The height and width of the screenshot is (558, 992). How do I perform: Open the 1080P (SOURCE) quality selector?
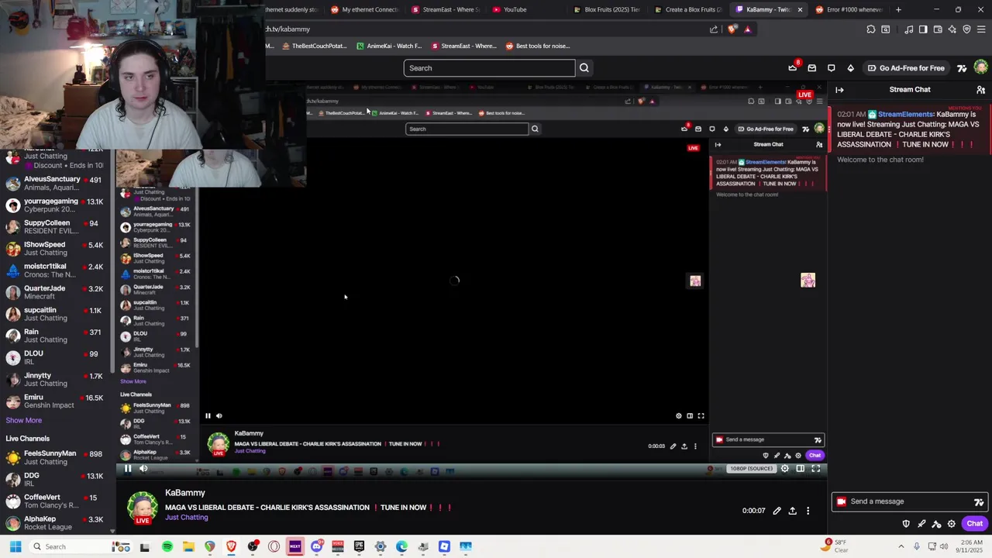coord(751,468)
